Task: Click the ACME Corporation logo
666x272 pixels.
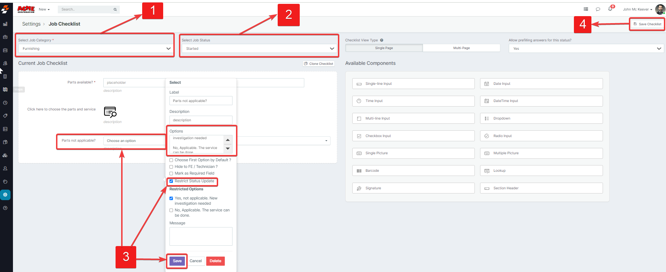Action: tap(26, 9)
